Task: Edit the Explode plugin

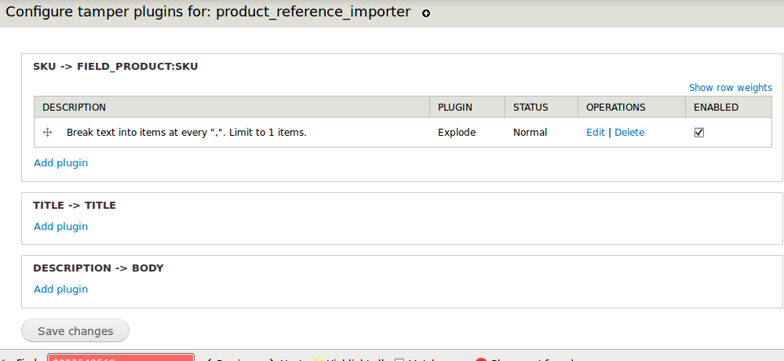Action: pyautogui.click(x=595, y=133)
